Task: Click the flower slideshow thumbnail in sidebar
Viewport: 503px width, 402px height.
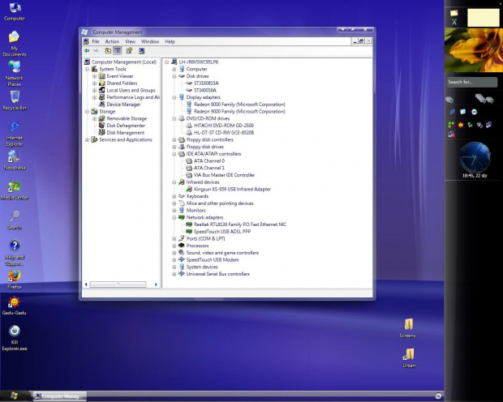Action: [x=474, y=50]
